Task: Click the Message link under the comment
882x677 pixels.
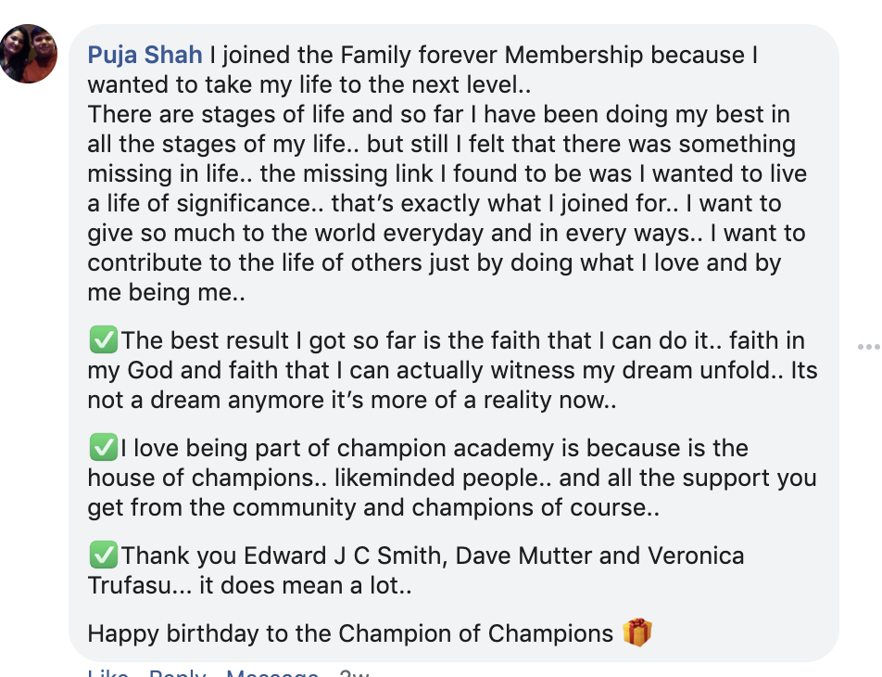Action: (271, 672)
